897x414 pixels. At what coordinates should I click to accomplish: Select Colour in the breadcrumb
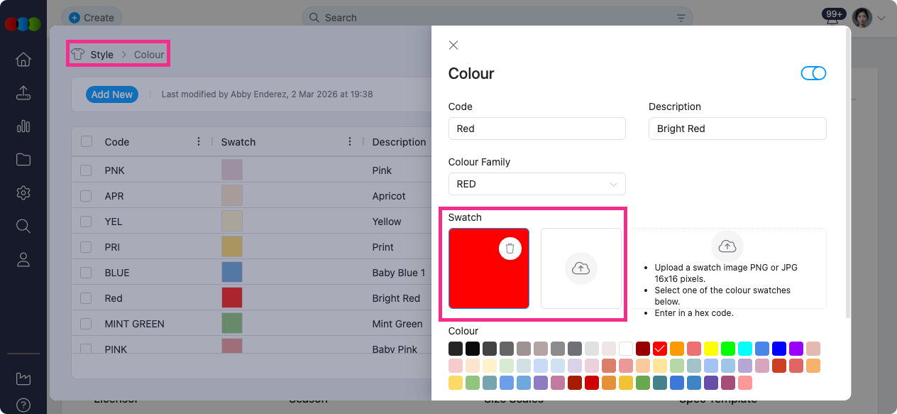149,55
